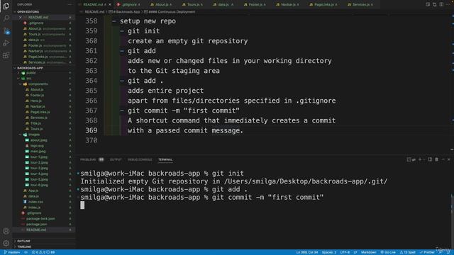454x255 pixels.
Task: Go to line via Ln 369, Col 34
Action: pyautogui.click(x=307, y=252)
